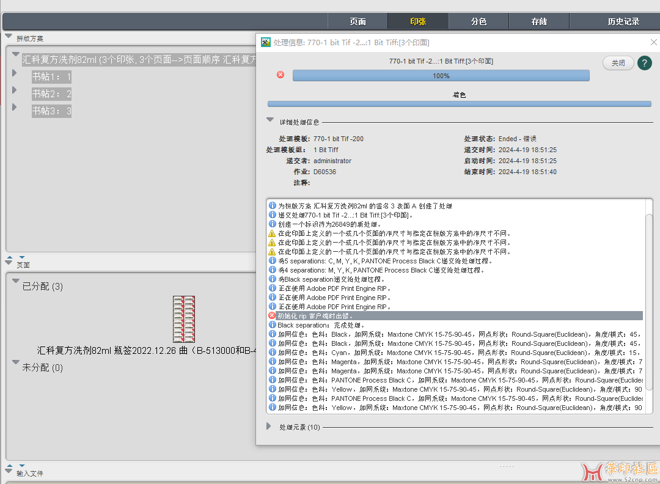Close the processing info dialog with X
660x484 pixels.
pyautogui.click(x=654, y=42)
